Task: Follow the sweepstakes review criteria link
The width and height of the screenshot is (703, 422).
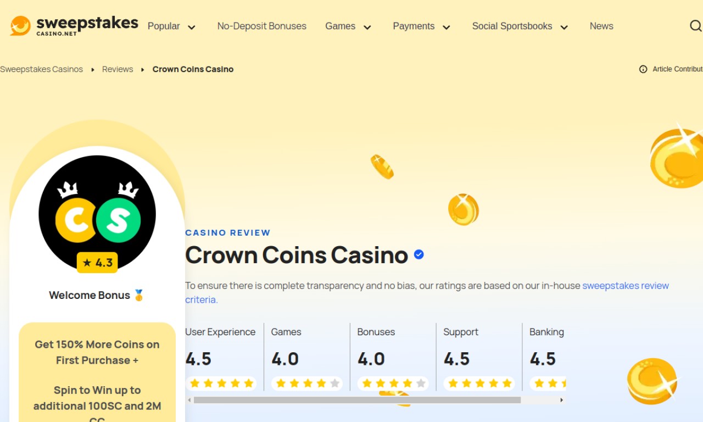Action: tap(427, 292)
